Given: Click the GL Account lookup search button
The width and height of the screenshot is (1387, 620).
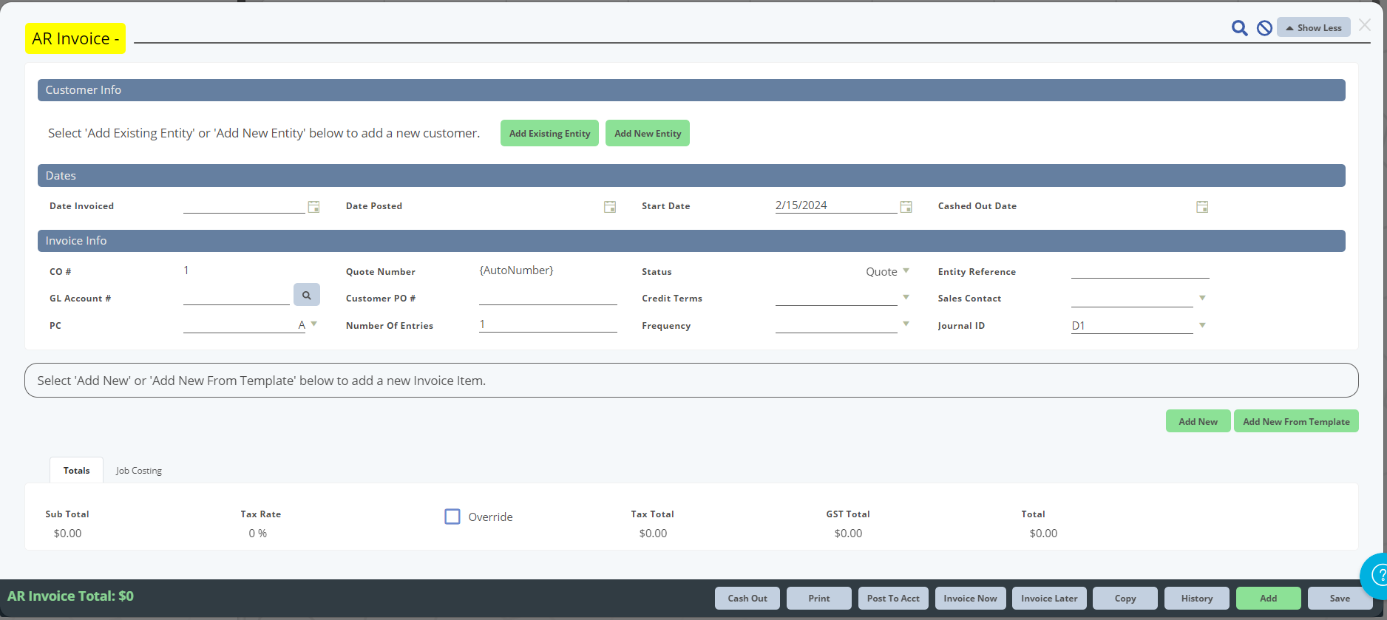Looking at the screenshot, I should point(307,295).
